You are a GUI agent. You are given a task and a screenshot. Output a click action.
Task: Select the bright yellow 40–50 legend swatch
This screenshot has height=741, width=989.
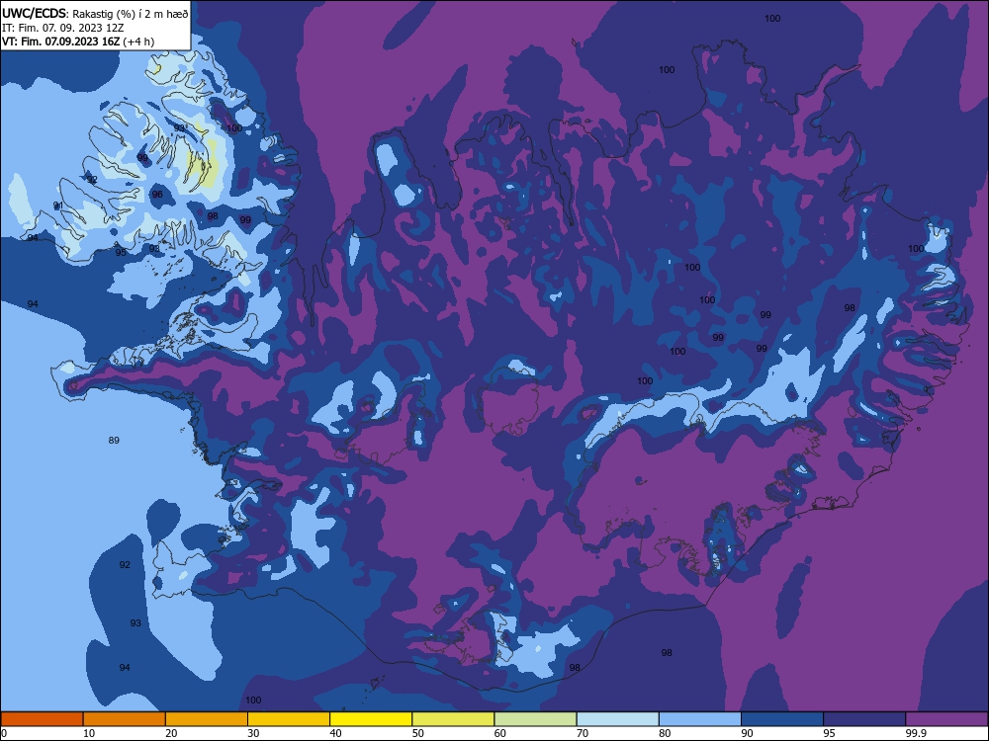371,719
